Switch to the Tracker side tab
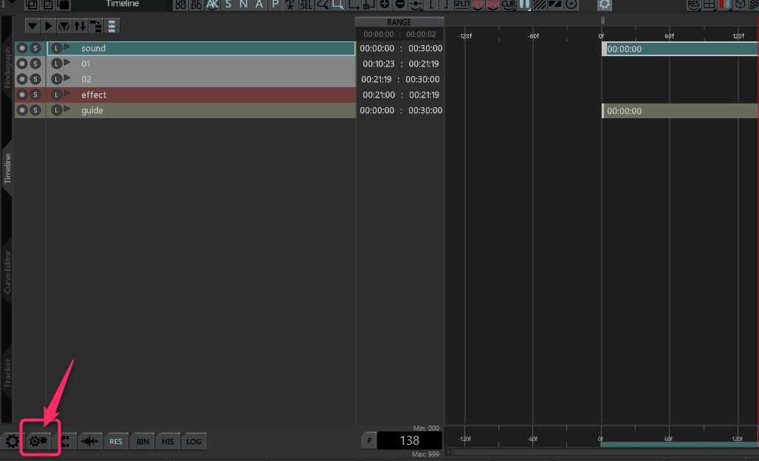759x461 pixels. pyautogui.click(x=7, y=372)
